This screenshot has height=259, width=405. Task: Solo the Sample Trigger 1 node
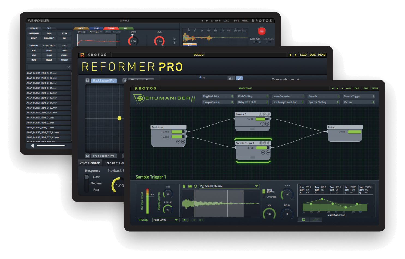(269, 143)
